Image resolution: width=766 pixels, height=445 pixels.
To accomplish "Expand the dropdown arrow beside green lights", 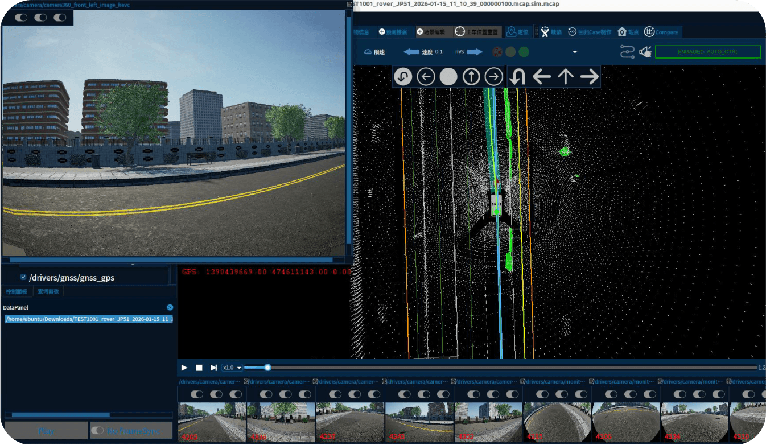I will [575, 52].
